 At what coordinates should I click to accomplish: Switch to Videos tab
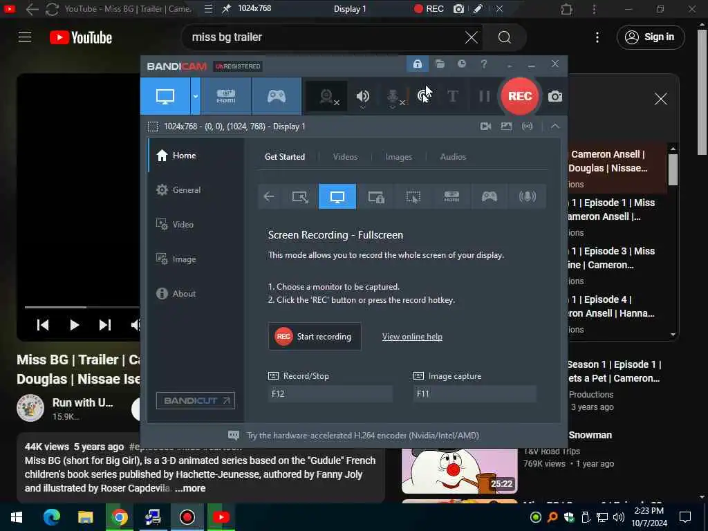tap(345, 157)
